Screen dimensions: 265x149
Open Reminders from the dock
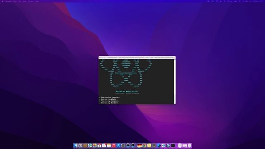104,145
